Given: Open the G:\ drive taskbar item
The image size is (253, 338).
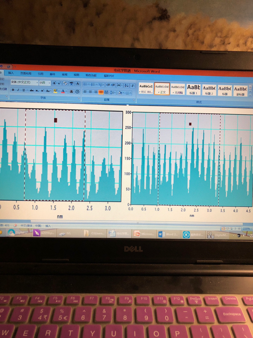Looking at the screenshot, I should coord(69,233).
